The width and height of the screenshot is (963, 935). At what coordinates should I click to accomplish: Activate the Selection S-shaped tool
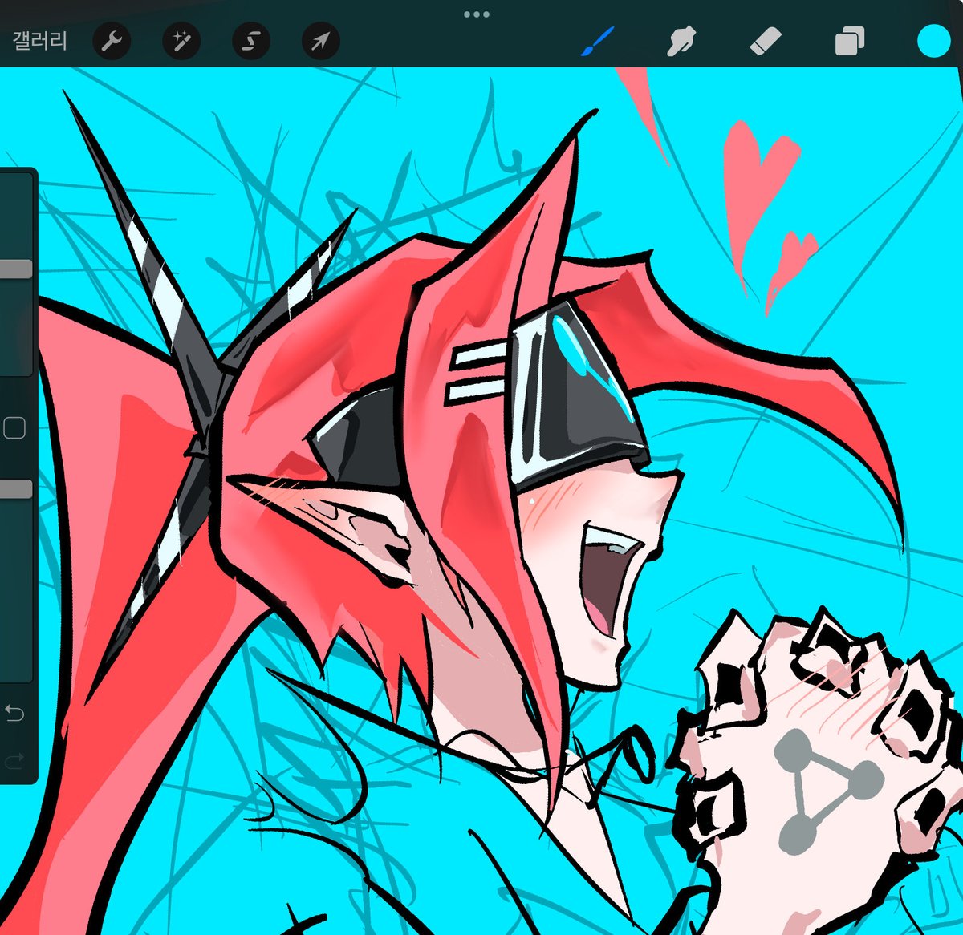[251, 42]
